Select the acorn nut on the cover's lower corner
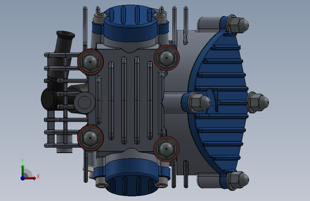This screenshot has width=310, height=201. coord(238,180)
